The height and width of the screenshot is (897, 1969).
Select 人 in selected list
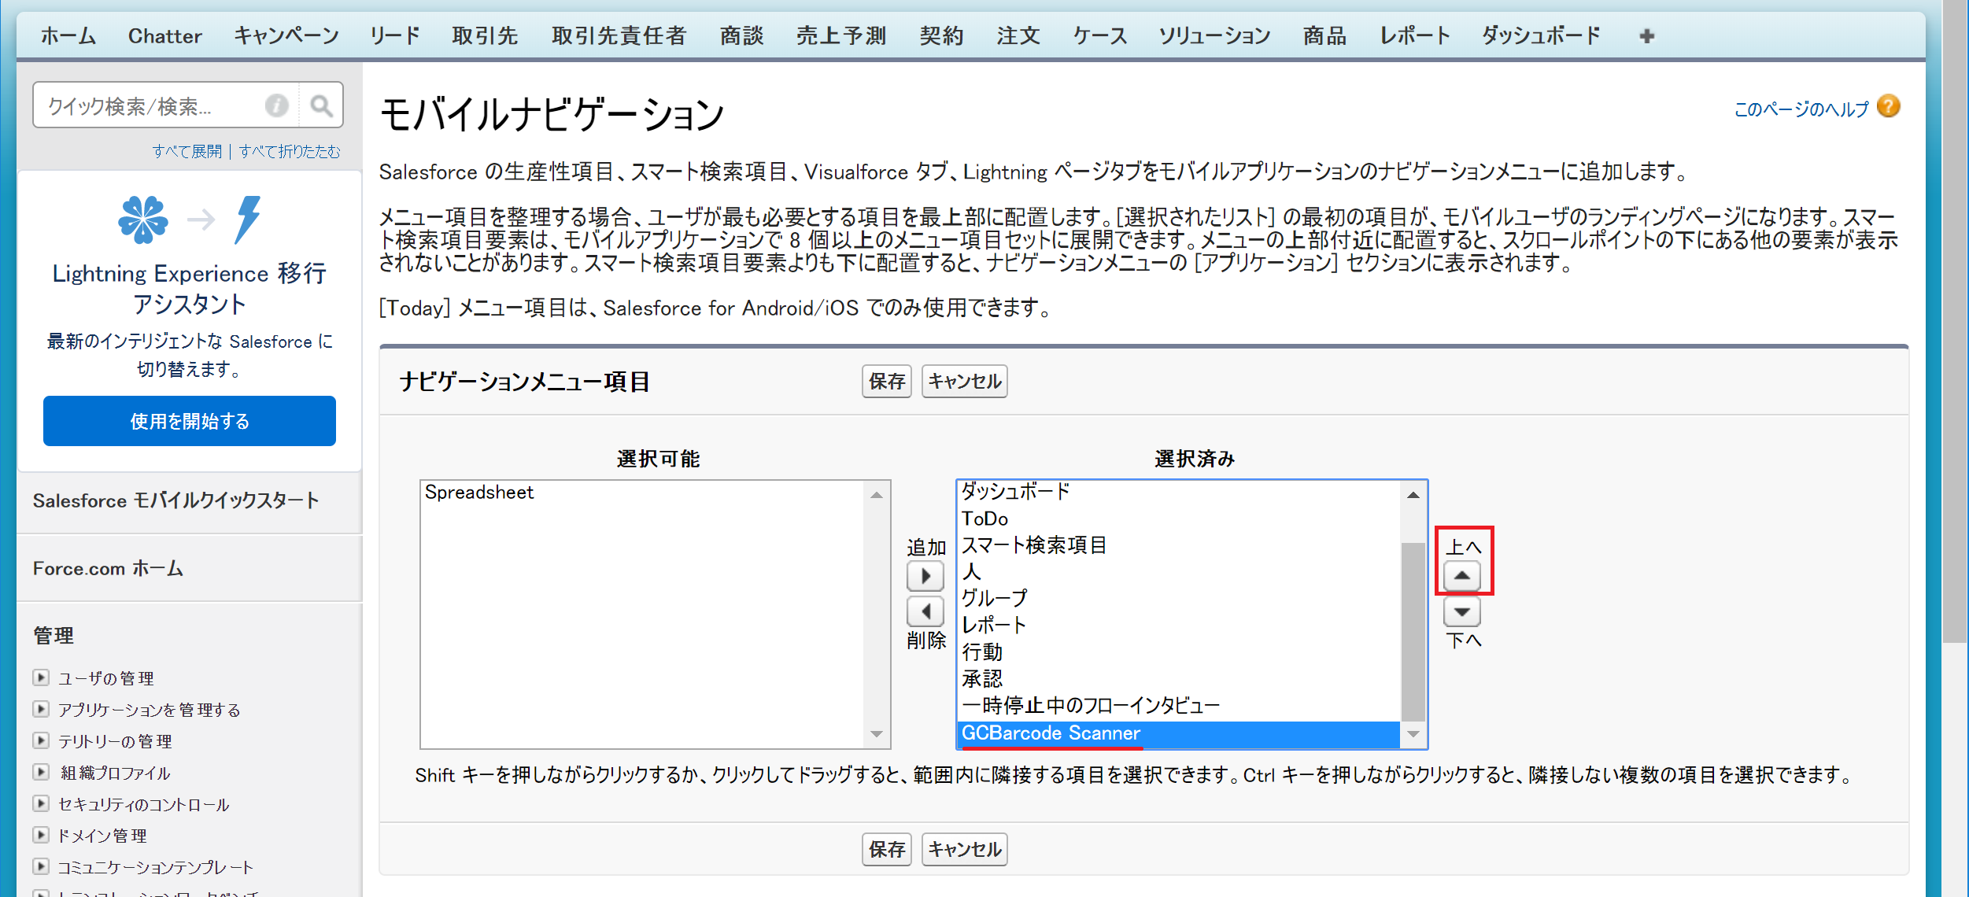1179,572
